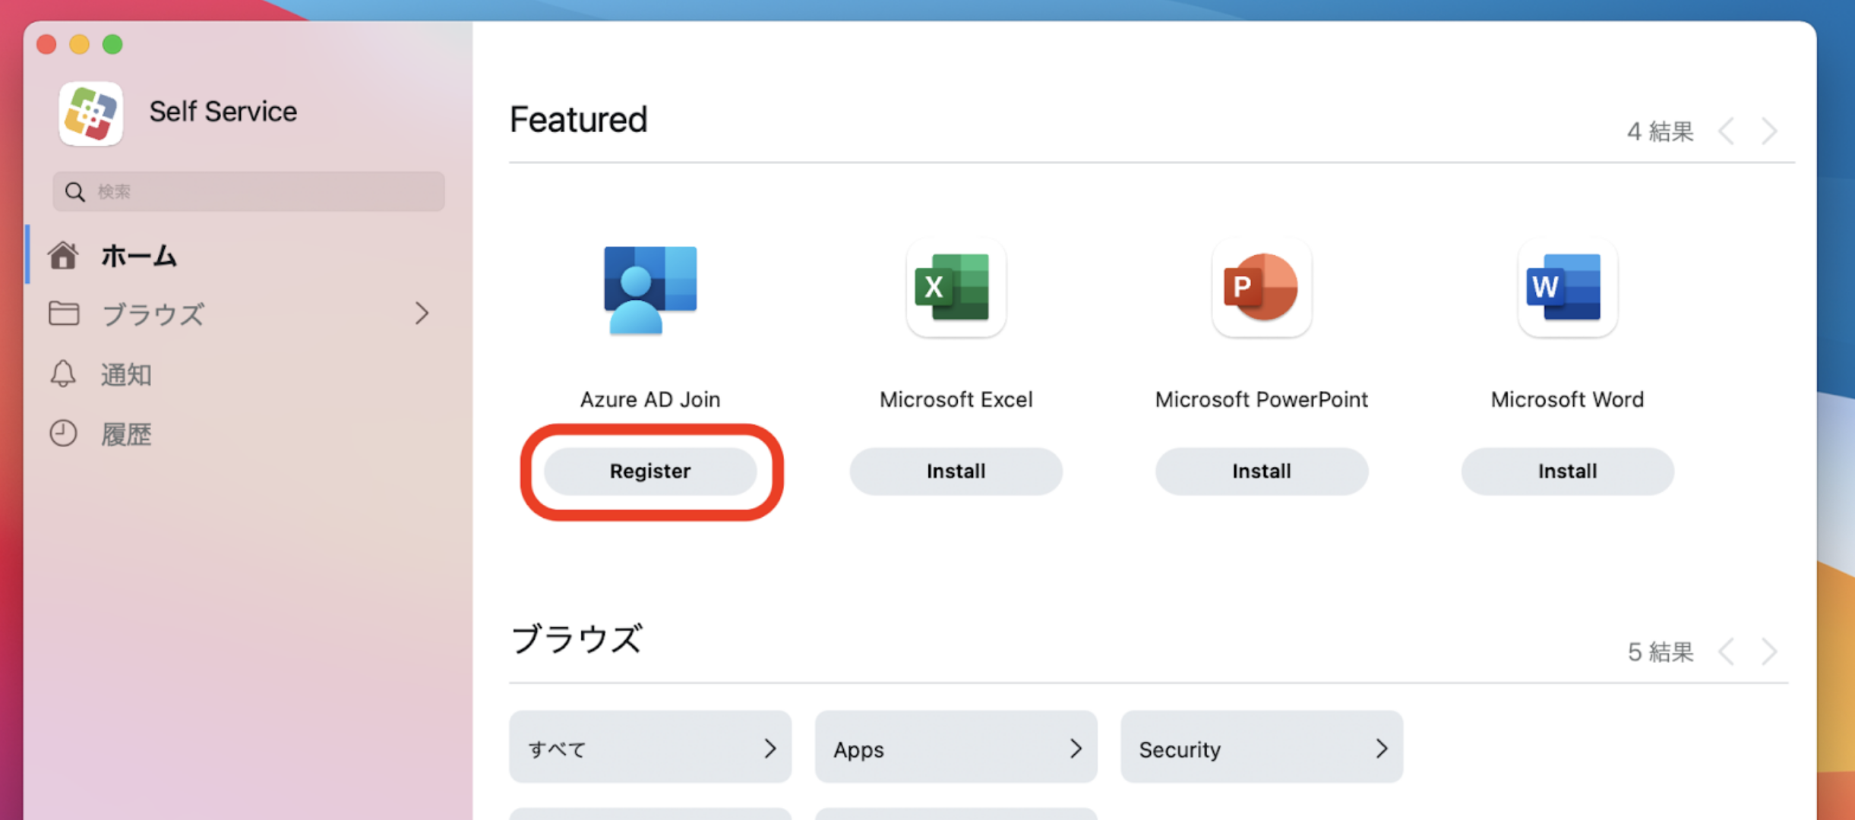
Task: Select the ホーム item in sidebar
Action: [139, 256]
